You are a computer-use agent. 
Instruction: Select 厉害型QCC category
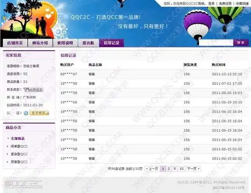tap(19, 162)
